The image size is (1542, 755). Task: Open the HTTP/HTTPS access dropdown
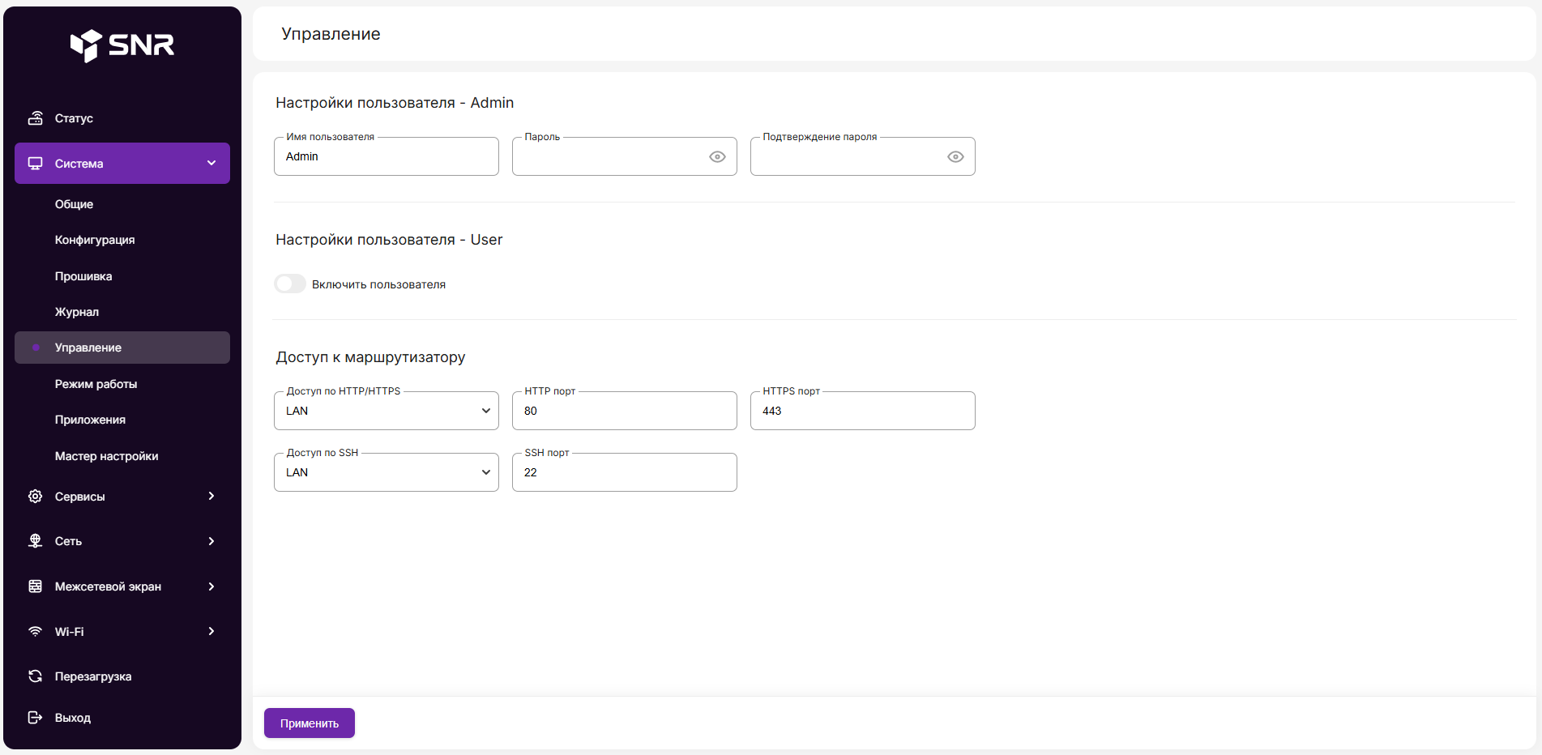(387, 412)
